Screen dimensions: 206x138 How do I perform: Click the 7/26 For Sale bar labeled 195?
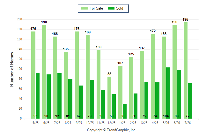pyautogui.click(x=186, y=71)
